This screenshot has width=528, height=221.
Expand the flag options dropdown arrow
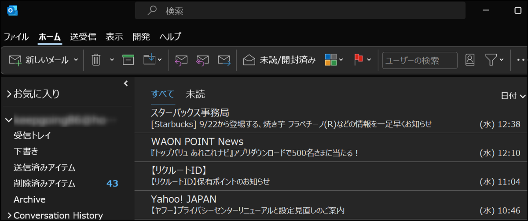(x=369, y=60)
